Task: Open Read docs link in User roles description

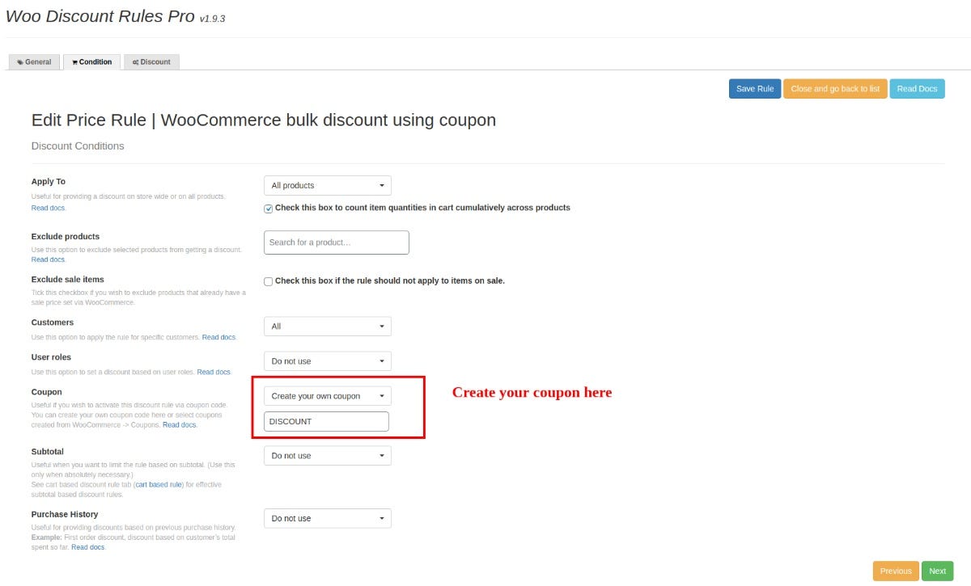Action: point(214,372)
